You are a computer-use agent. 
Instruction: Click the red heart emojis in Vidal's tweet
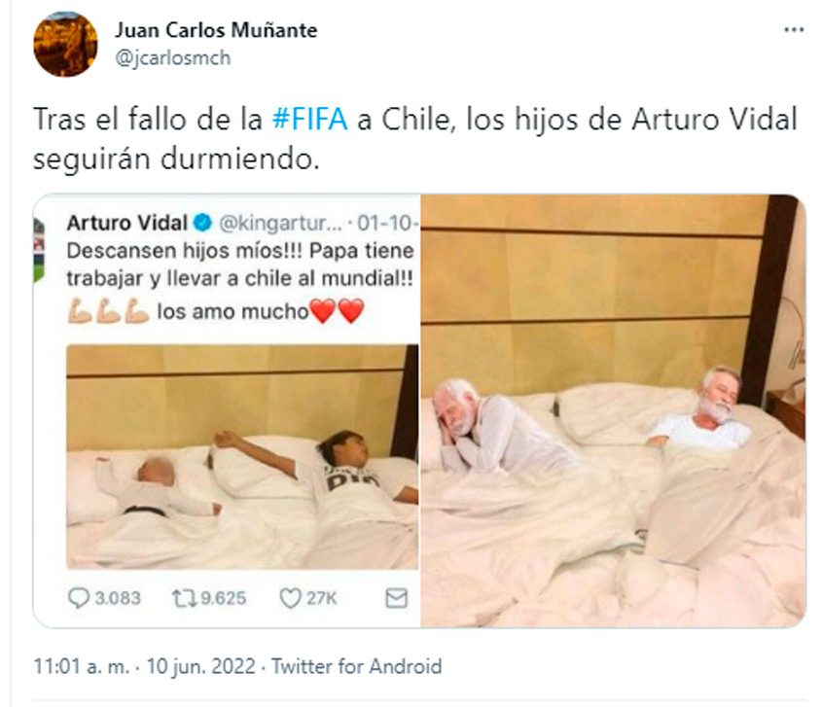pyautogui.click(x=337, y=311)
